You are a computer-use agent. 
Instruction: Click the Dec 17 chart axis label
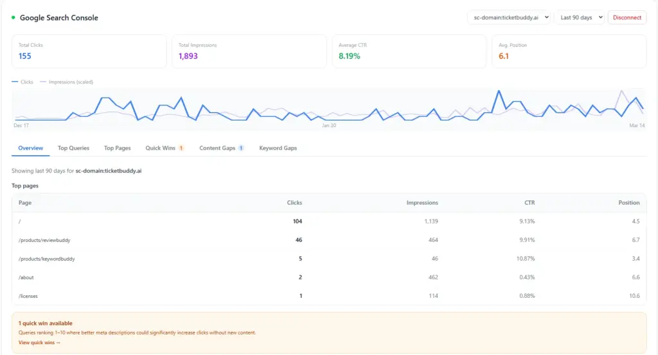[21, 125]
